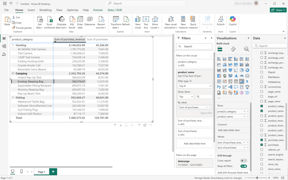Choose the R script visual icon
The width and height of the screenshot is (288, 180).
point(247,81)
